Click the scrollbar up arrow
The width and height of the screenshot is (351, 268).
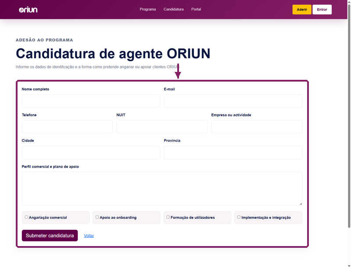click(x=349, y=2)
